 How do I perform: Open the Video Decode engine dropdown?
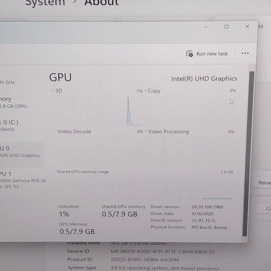(55, 131)
